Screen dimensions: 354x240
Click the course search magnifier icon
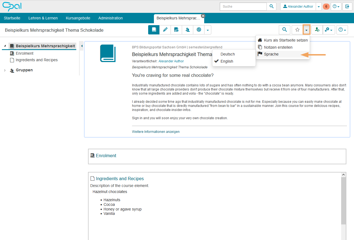285,30
